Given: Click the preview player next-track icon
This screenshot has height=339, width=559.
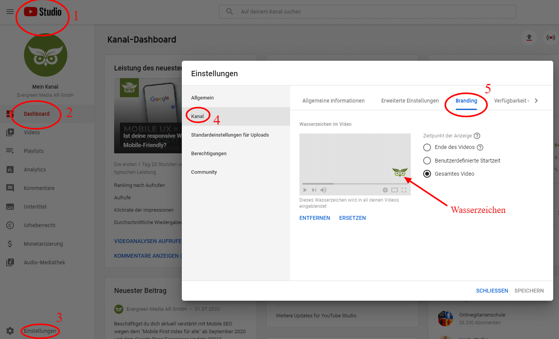Looking at the screenshot, I should click(314, 190).
